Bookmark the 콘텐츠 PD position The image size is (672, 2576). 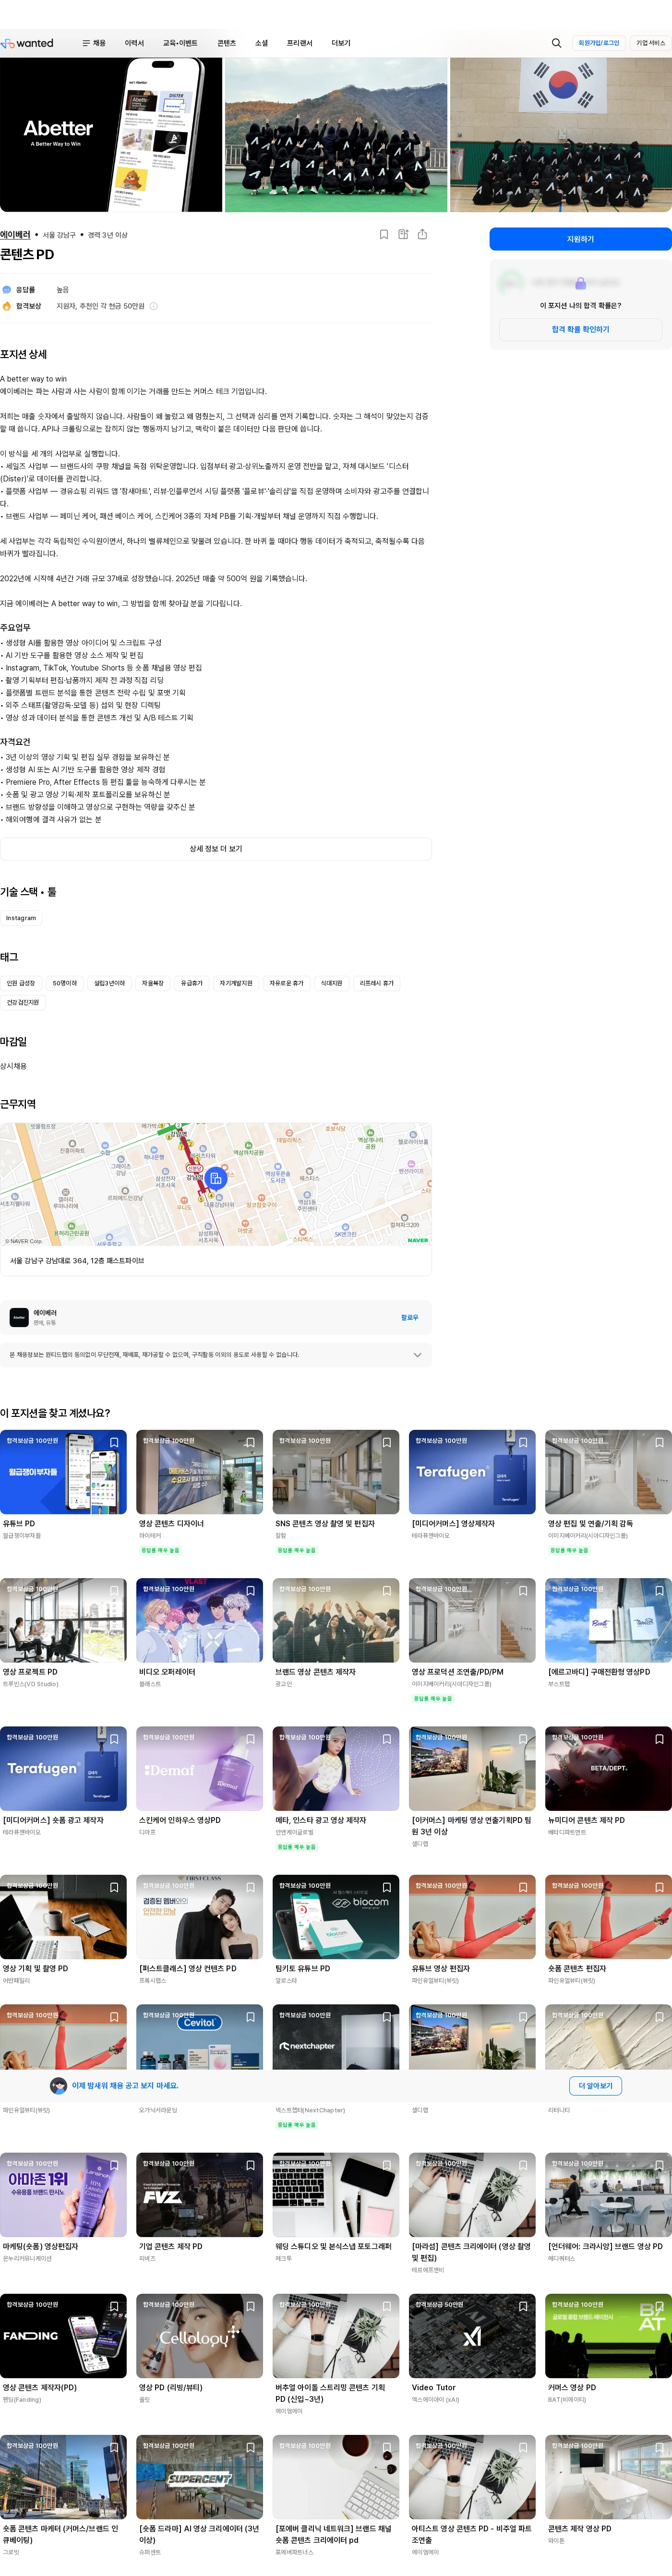(384, 235)
